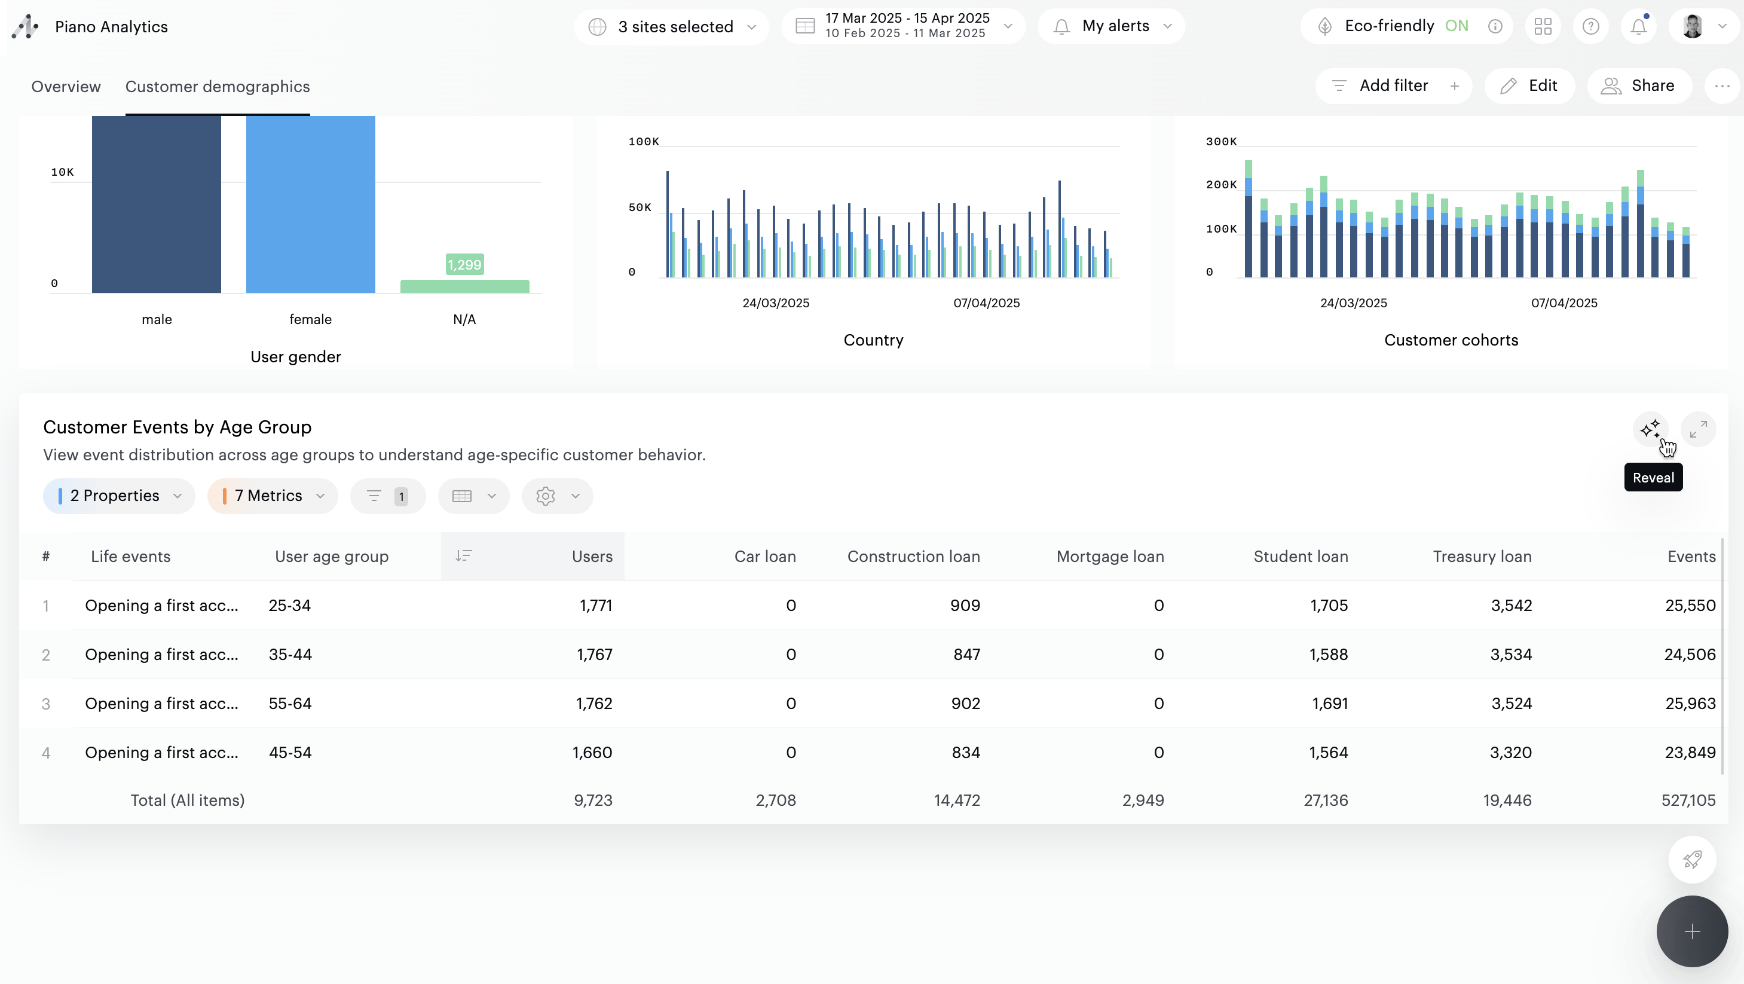This screenshot has width=1744, height=984.
Task: Click the female bar in gender chart
Action: (x=310, y=203)
